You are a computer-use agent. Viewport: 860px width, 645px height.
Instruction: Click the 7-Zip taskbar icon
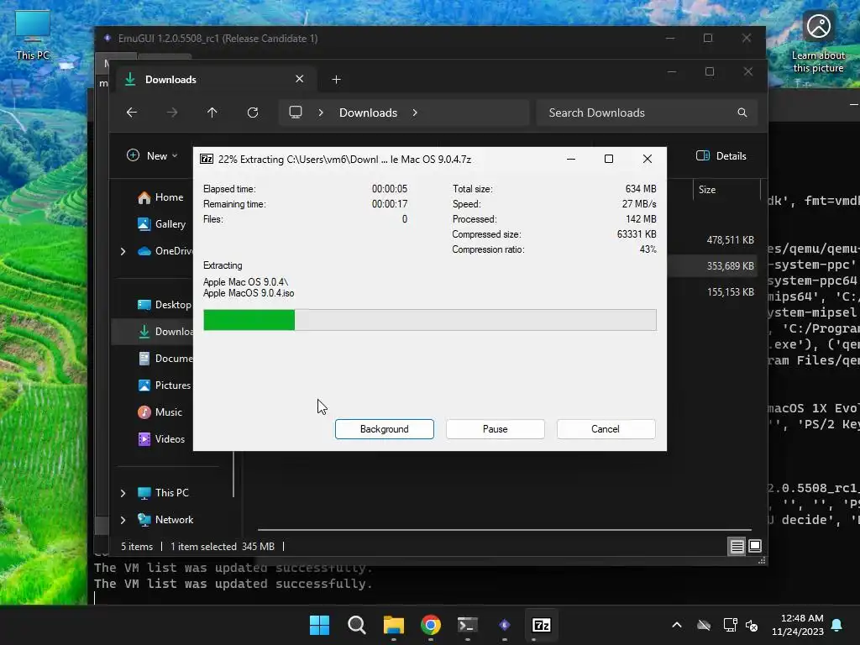pyautogui.click(x=542, y=625)
